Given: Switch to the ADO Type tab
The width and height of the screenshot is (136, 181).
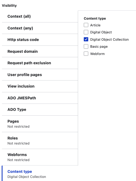Looking at the screenshot, I should point(40,109).
